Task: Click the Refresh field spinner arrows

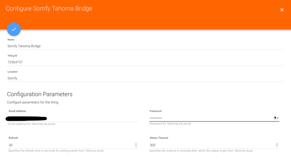Action: 136,145
